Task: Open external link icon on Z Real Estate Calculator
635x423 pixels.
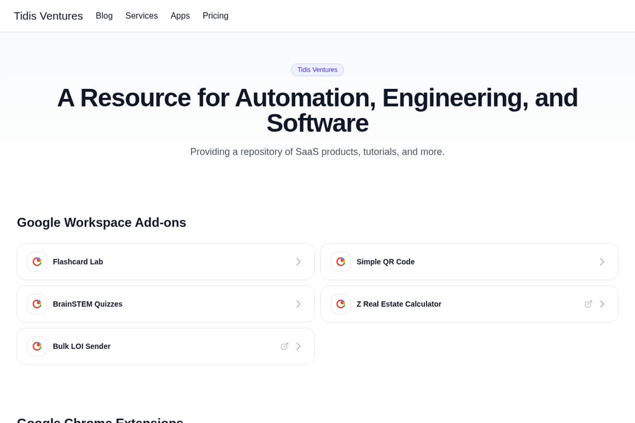Action: click(x=589, y=304)
